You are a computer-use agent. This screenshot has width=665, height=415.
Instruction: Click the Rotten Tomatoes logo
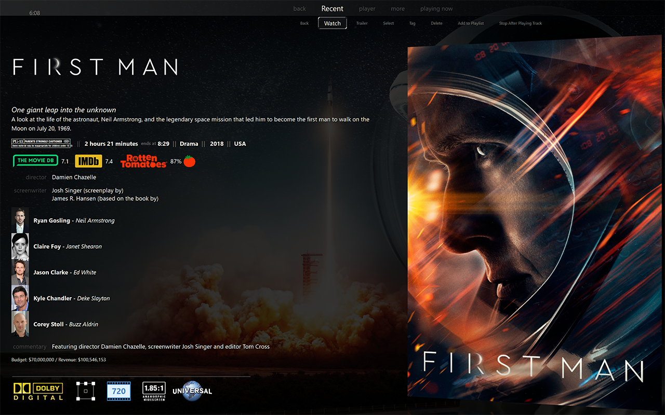143,161
